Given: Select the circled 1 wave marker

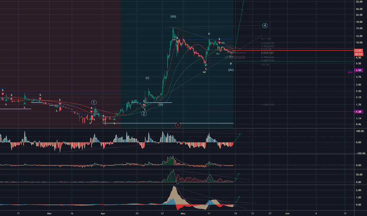Looking at the screenshot, I should [94, 102].
